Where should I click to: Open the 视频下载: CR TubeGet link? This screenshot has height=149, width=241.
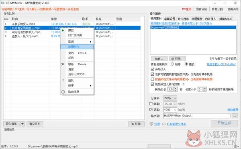pyautogui.click(x=221, y=64)
